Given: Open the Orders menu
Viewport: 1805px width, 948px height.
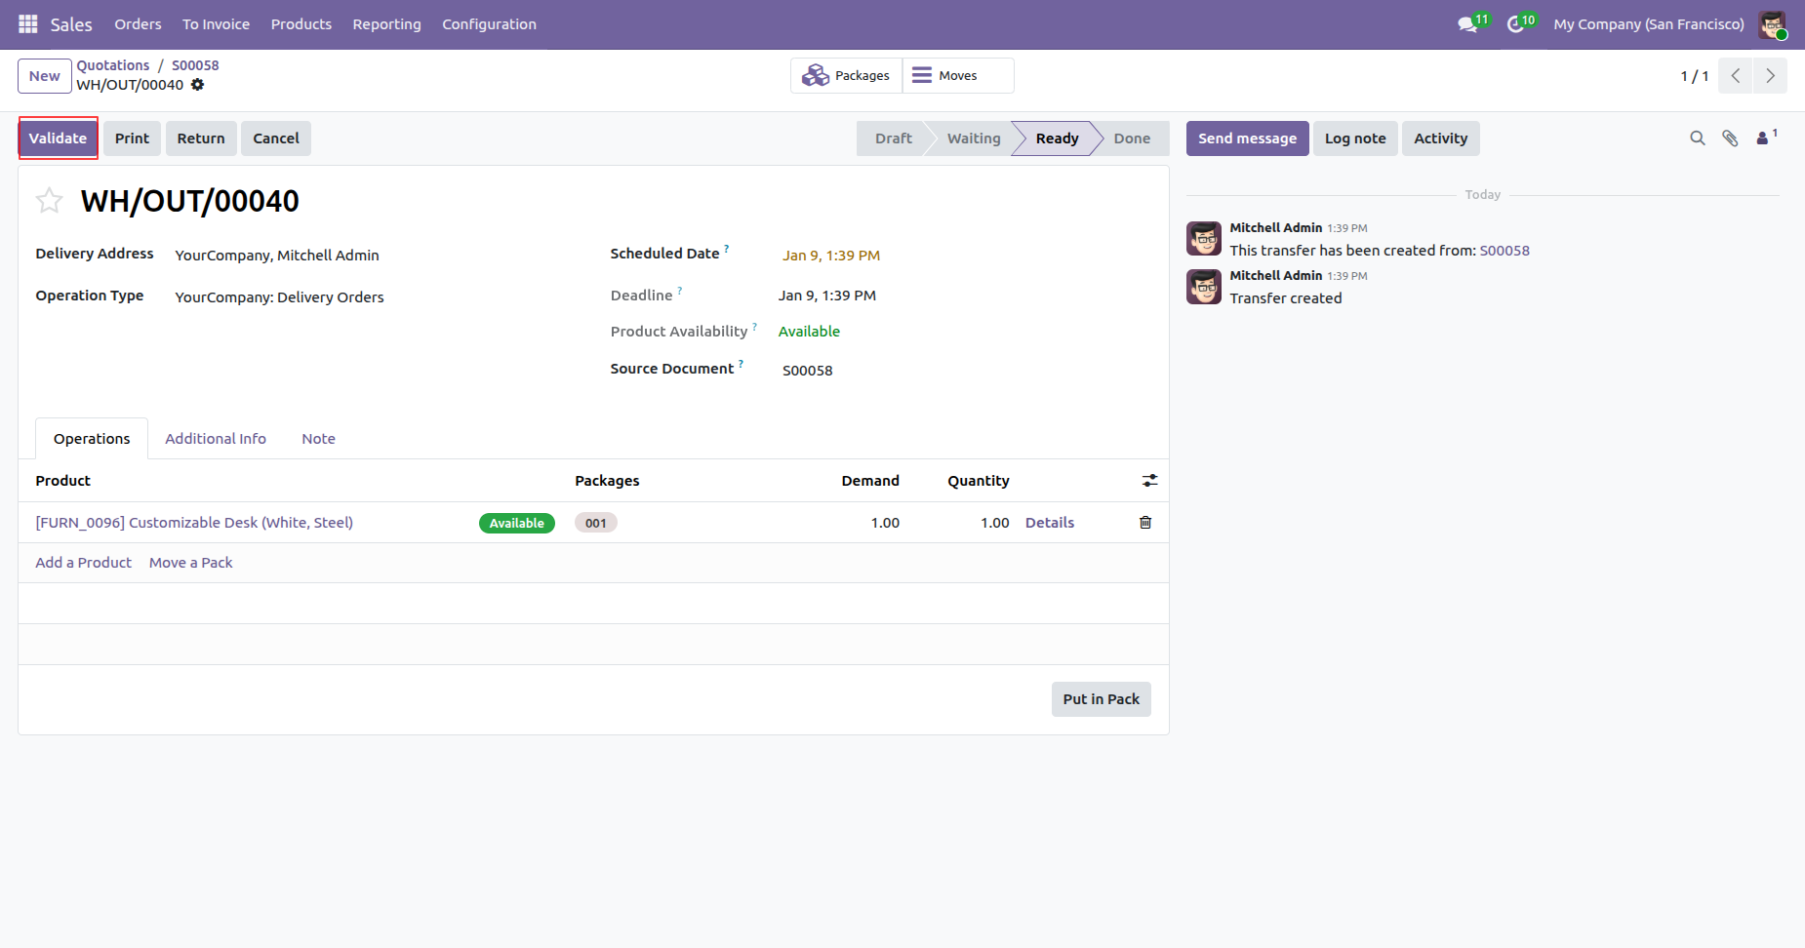Looking at the screenshot, I should (x=138, y=24).
